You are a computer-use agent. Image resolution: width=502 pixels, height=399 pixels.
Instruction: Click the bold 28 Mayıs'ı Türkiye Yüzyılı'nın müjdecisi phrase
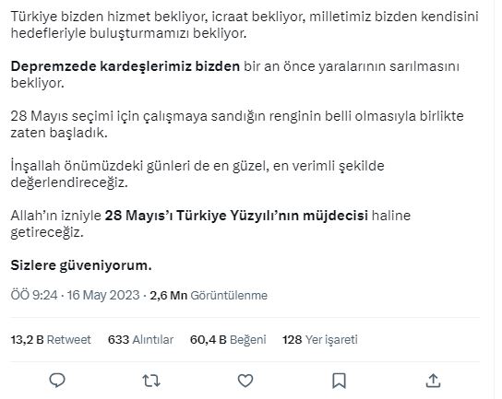[x=236, y=216]
